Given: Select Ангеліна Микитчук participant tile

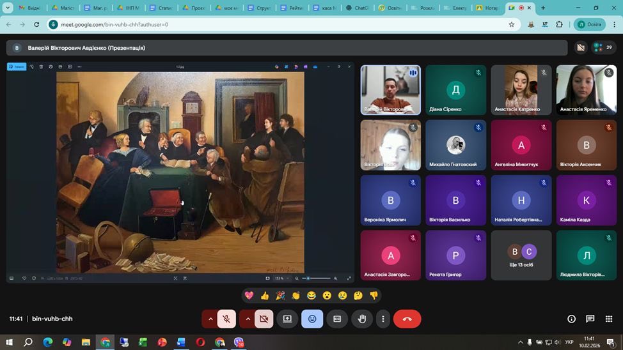Looking at the screenshot, I should coord(521,145).
